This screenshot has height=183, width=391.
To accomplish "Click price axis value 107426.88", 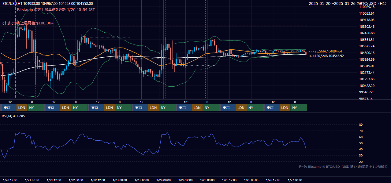I will (367, 33).
